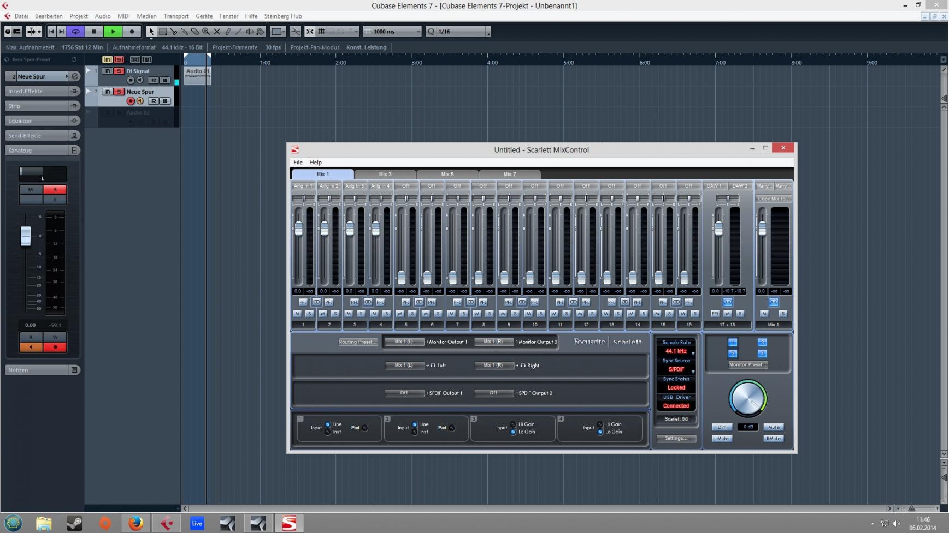Open the Transport menu in Cubase
Viewport: 949px width, 533px height.
(x=176, y=16)
